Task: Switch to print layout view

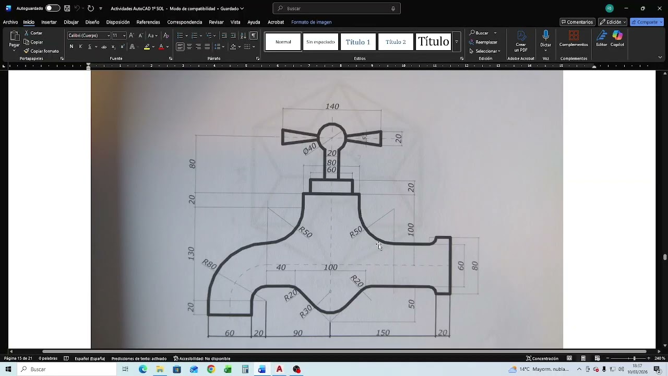Action: (x=583, y=358)
